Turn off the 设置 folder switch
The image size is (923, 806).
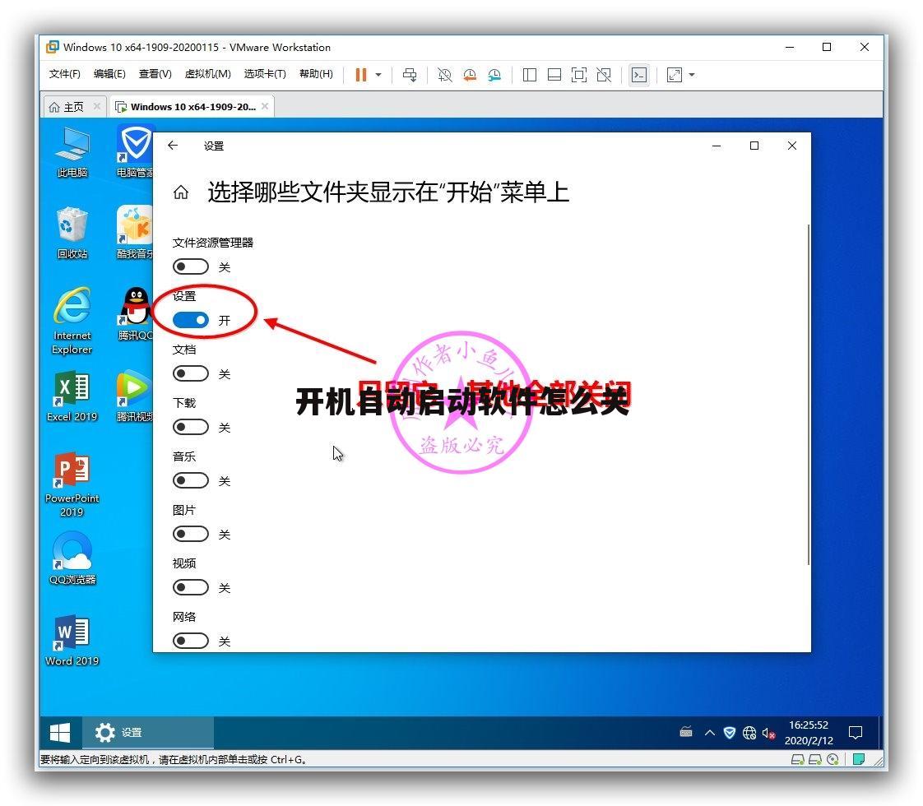point(190,320)
